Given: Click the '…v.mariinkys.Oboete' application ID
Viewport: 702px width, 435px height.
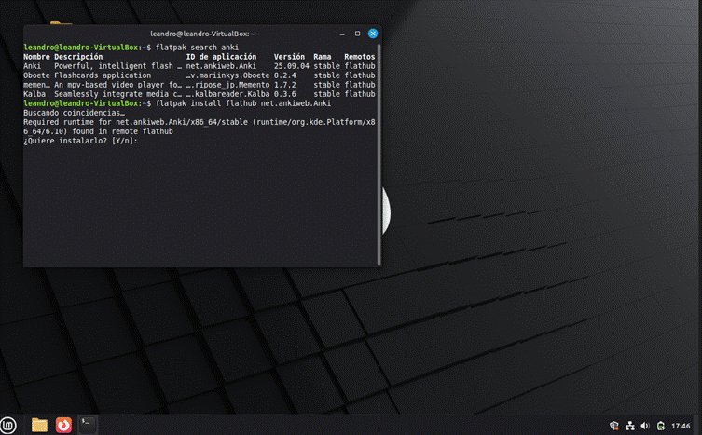Looking at the screenshot, I should point(227,75).
